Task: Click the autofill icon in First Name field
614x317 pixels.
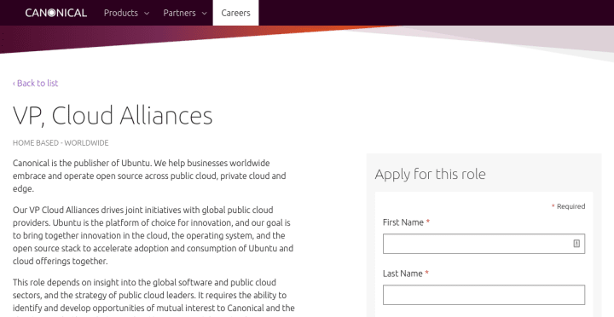Action: 576,244
